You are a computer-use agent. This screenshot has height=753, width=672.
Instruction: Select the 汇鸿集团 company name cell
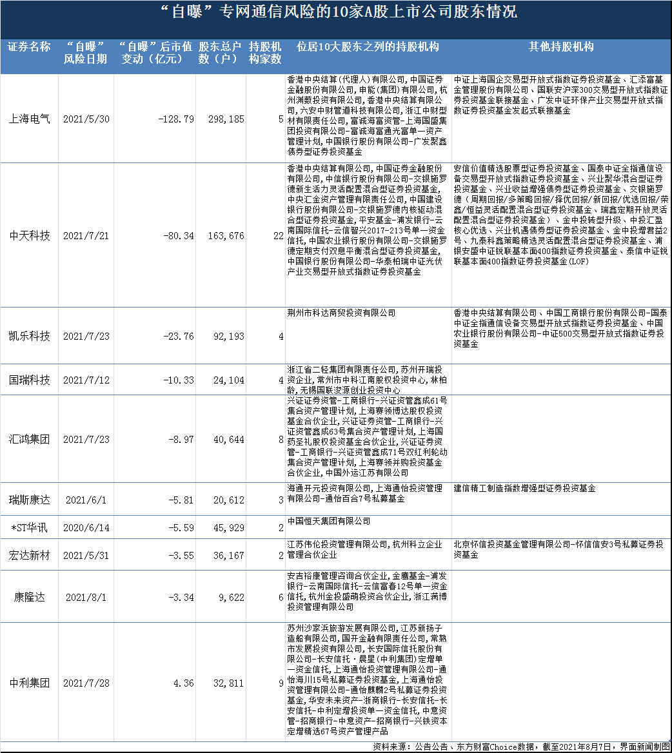[x=29, y=440]
